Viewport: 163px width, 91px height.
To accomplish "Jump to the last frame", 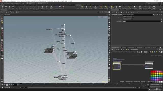I will pyautogui.click(x=11, y=85).
